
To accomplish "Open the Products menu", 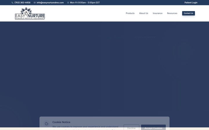I will (130, 13).
